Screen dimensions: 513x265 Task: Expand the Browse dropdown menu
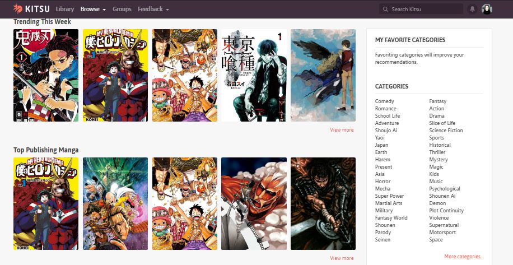click(93, 9)
